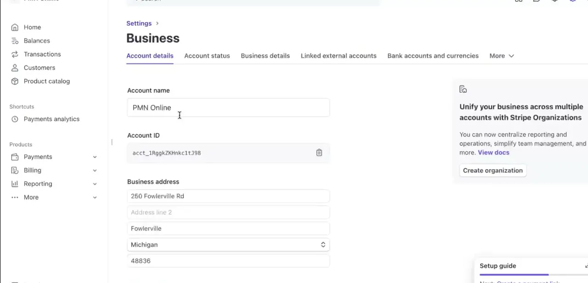Viewport: 588px width, 283px height.
Task: Edit the 48836 ZIP code field
Action: coord(228,261)
